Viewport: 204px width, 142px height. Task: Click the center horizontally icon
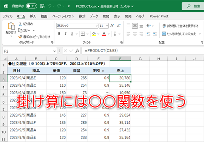click(x=135, y=34)
